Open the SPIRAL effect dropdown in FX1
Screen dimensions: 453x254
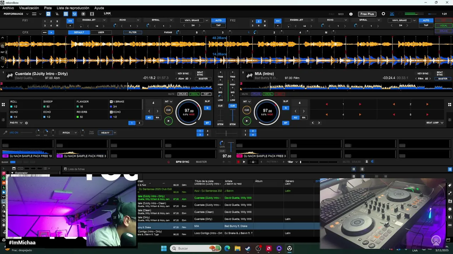point(171,20)
